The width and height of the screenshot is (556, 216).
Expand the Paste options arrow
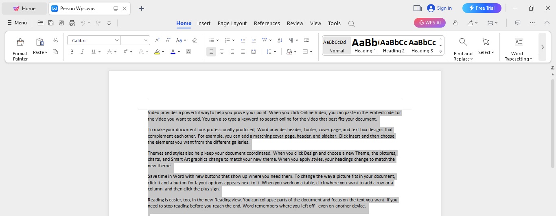click(x=46, y=53)
